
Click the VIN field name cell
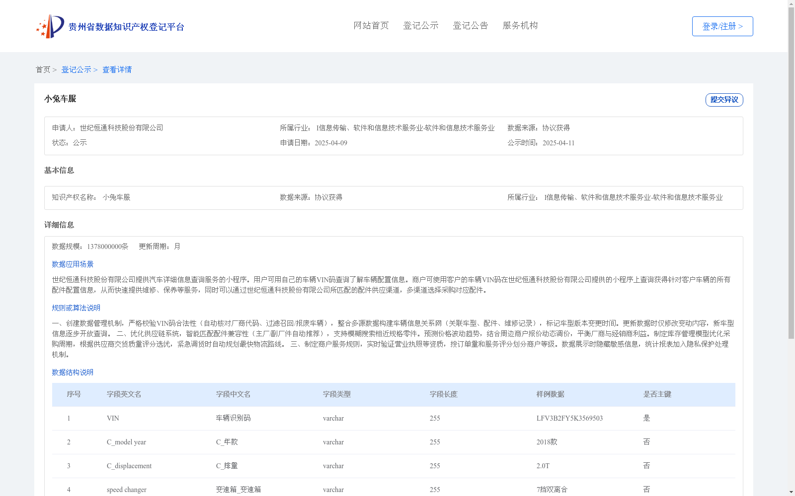[x=113, y=419]
